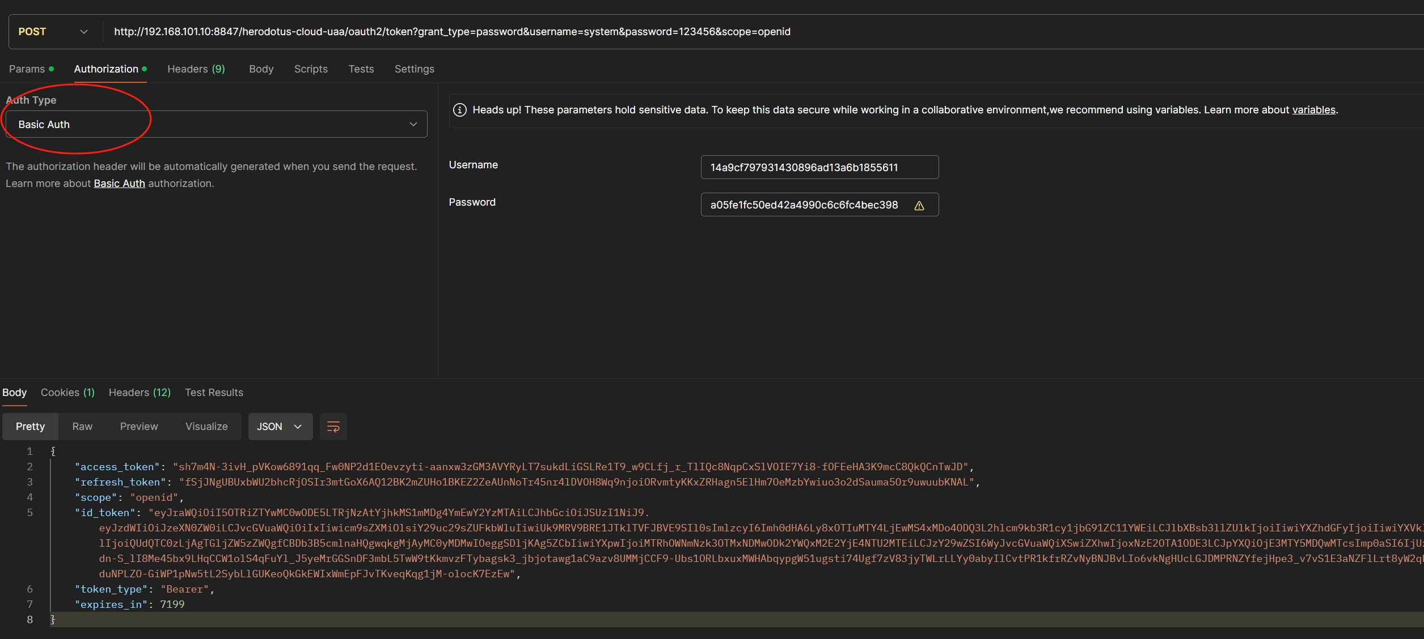Open the Settings tab
This screenshot has width=1424, height=639.
point(414,69)
